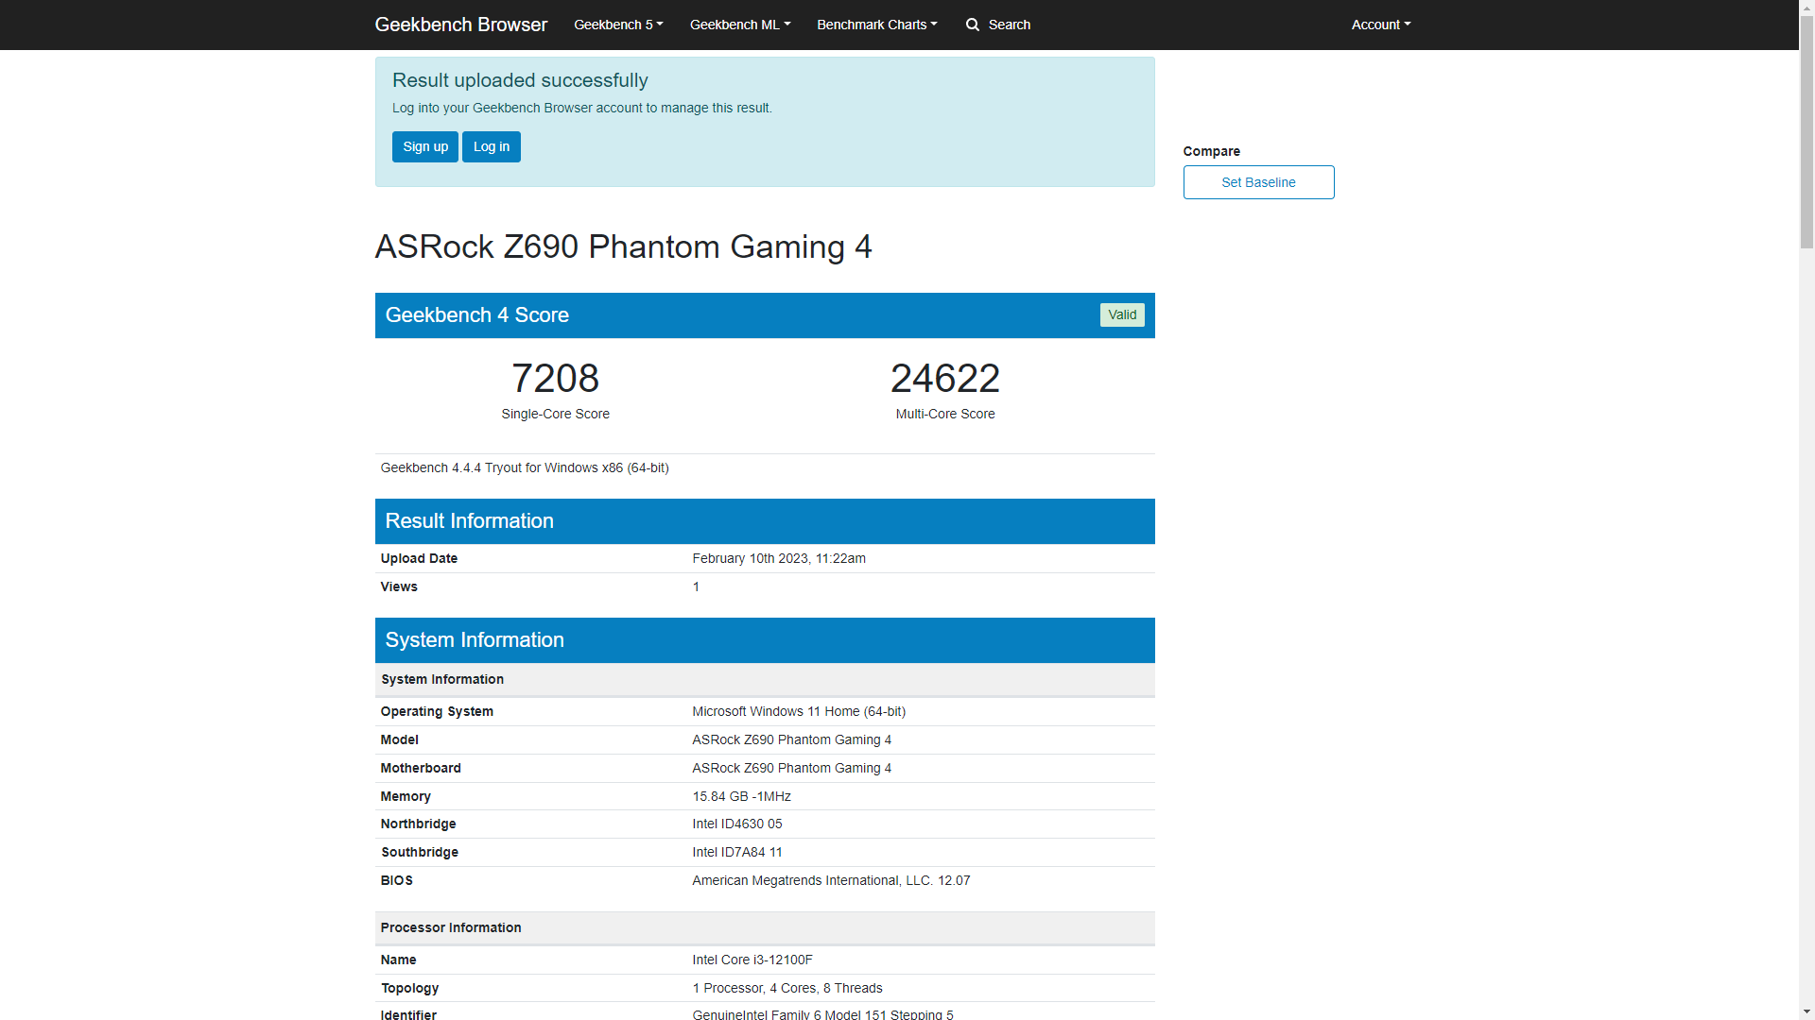This screenshot has height=1020, width=1815.
Task: Click the Geekbench 4.4.4 Tryout version text
Action: click(x=525, y=467)
